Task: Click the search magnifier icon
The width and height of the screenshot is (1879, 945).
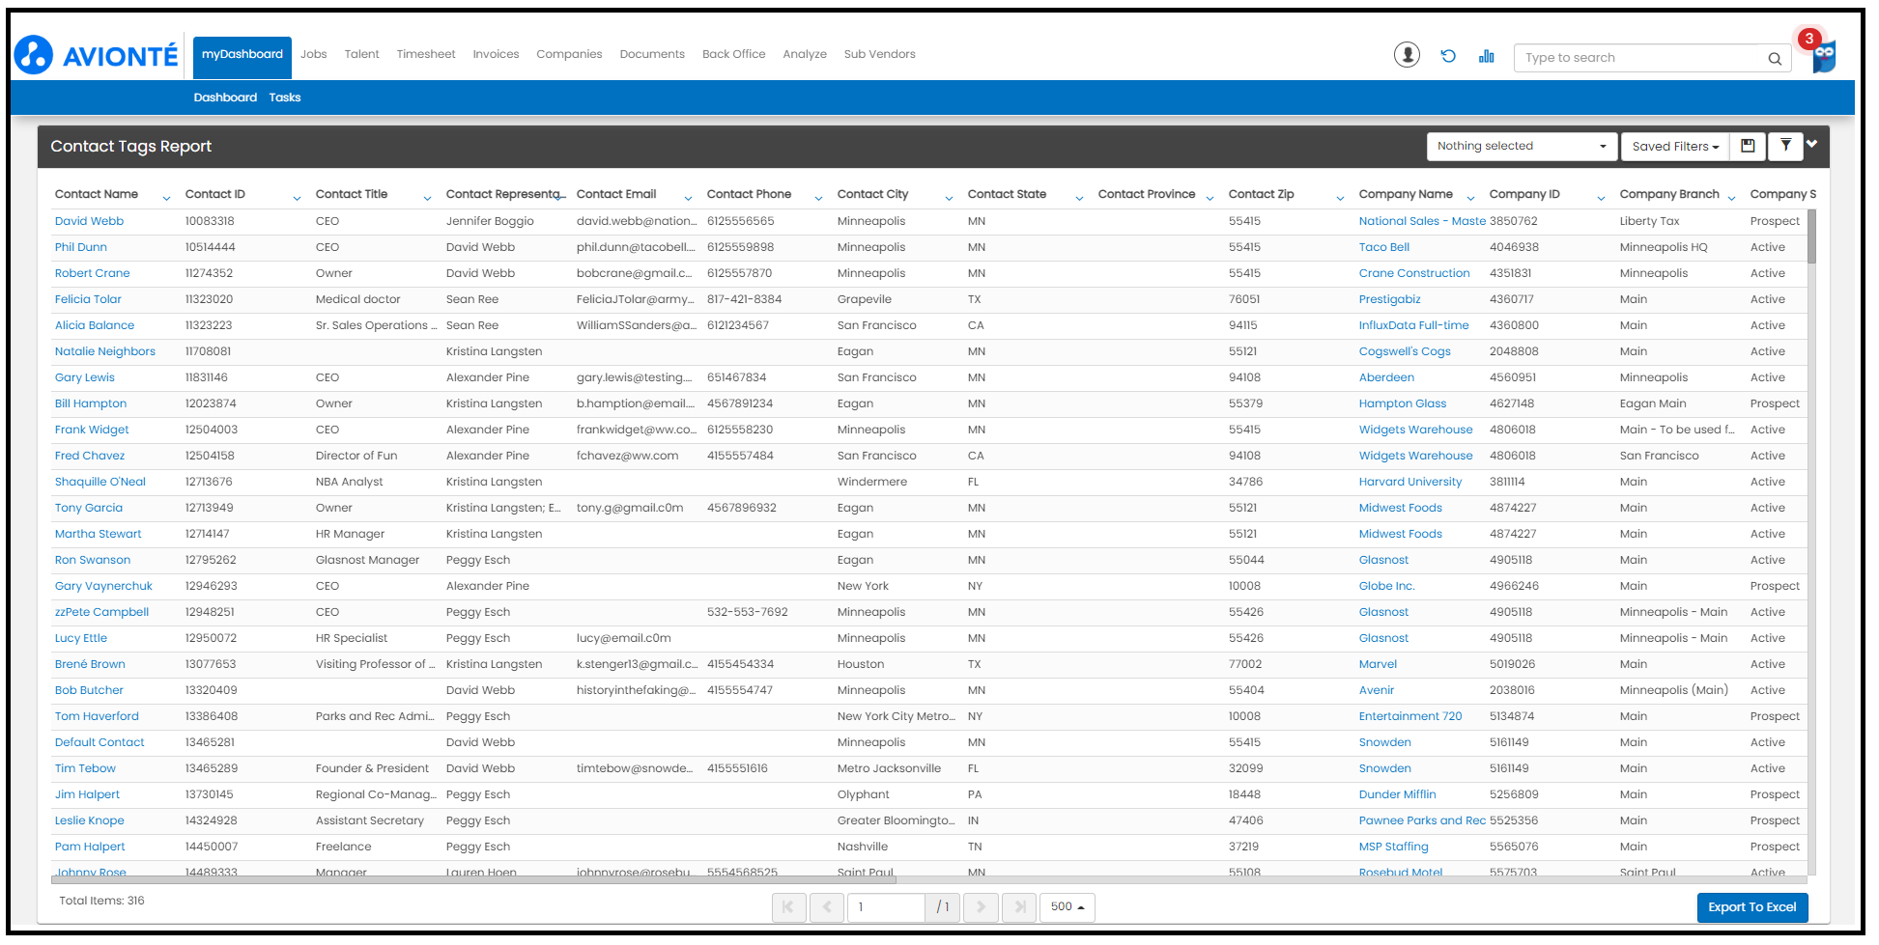Action: (1775, 58)
